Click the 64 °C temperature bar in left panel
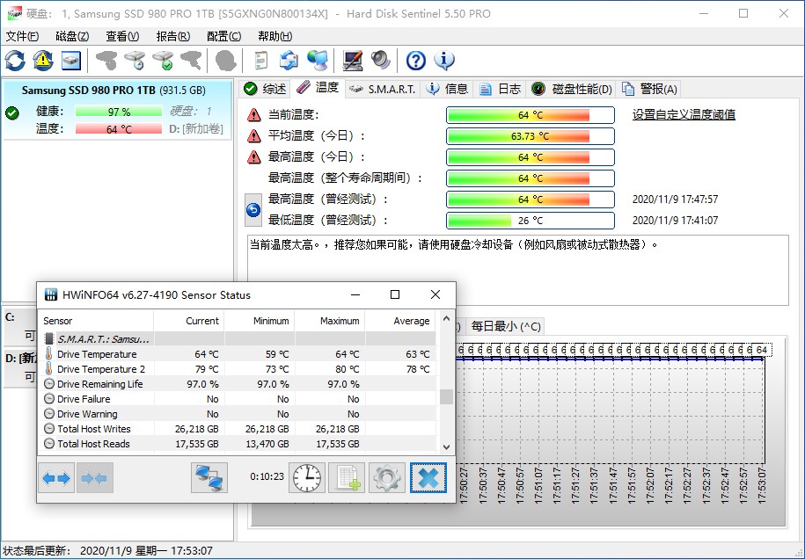Viewport: 805px width, 559px height. [x=119, y=128]
